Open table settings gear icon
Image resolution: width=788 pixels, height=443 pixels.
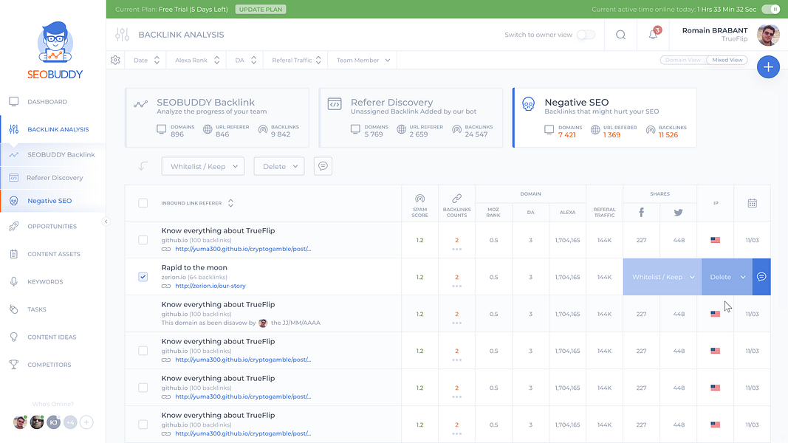(115, 60)
